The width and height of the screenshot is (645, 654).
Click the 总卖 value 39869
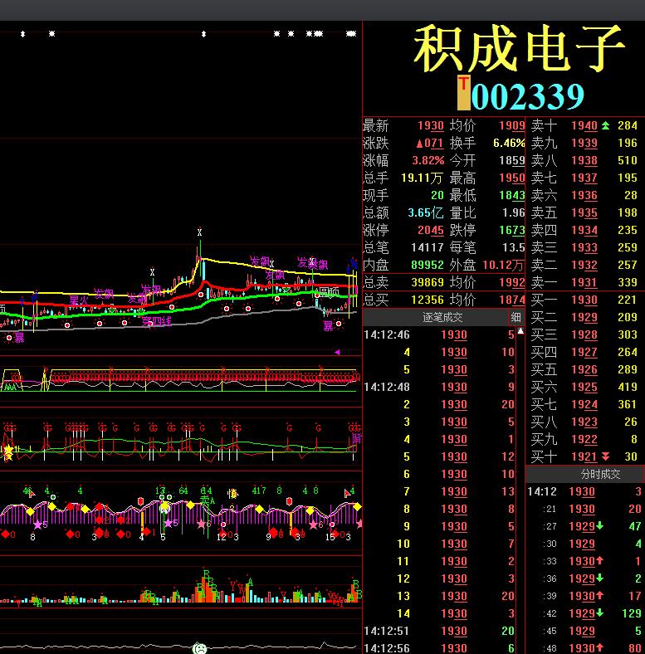pyautogui.click(x=428, y=282)
